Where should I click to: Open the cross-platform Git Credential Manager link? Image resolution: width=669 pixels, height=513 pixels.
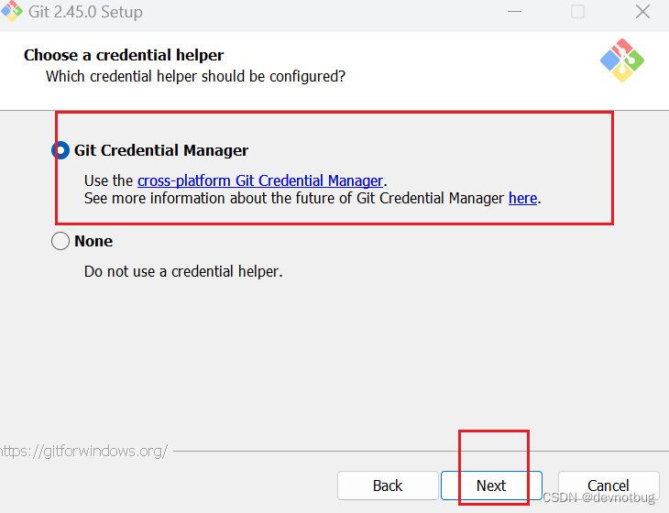[x=260, y=180]
